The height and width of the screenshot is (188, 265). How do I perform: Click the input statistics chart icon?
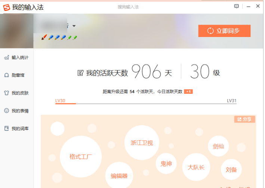point(7,58)
